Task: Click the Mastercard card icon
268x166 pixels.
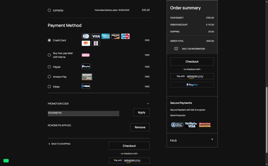Action: coord(85,43)
